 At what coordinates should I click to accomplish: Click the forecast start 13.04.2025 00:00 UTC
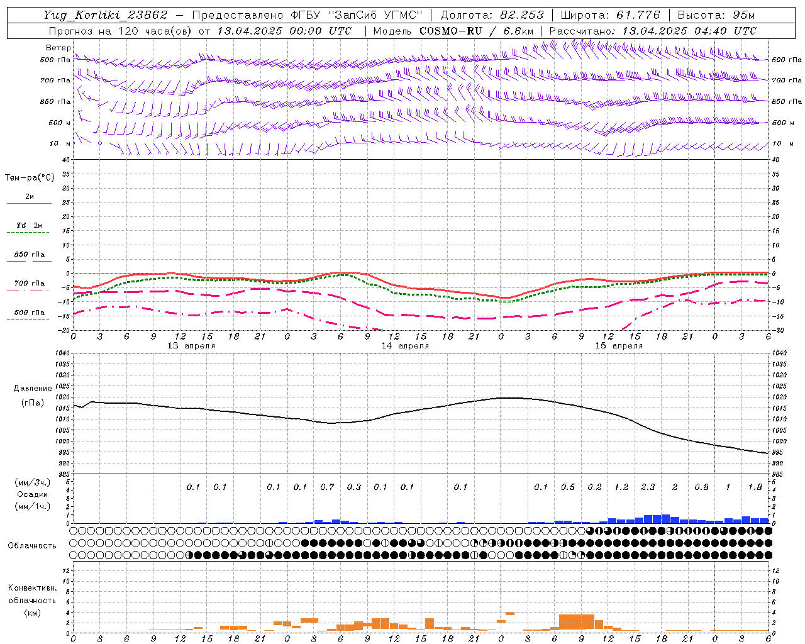coord(284,31)
